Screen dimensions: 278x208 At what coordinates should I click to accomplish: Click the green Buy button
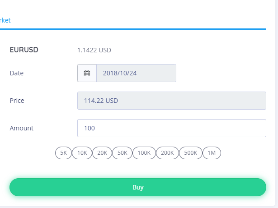tap(138, 187)
